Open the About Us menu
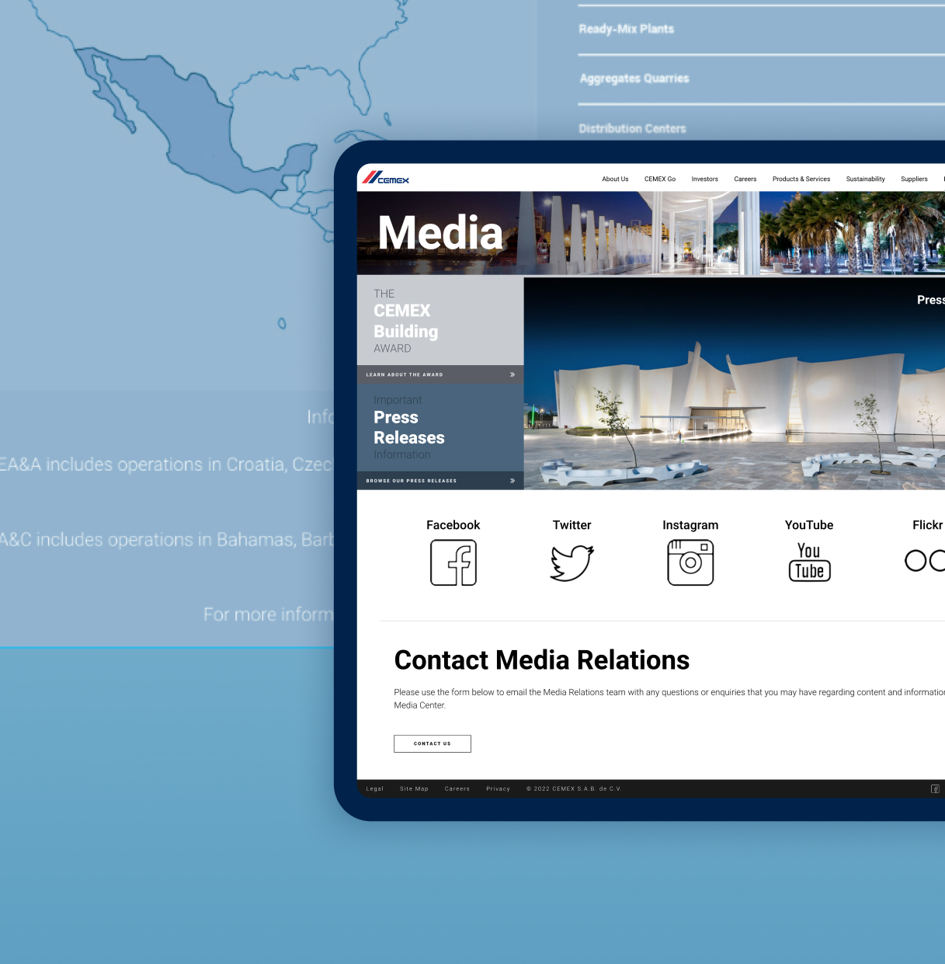The width and height of the screenshot is (945, 964). [x=615, y=179]
